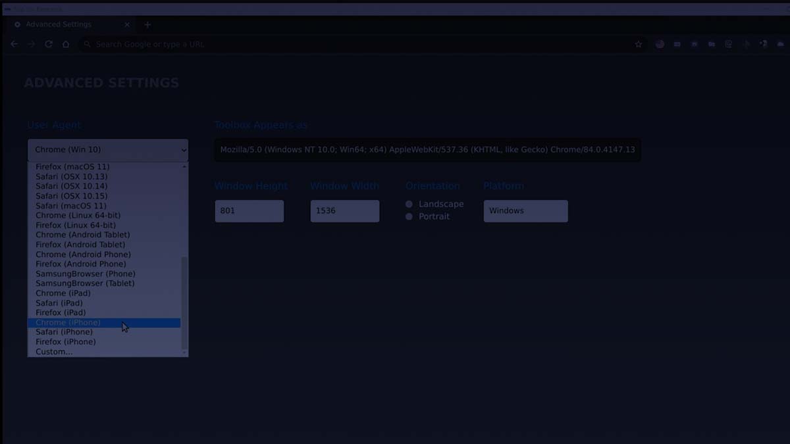
Task: Click the Platform field showing Windows
Action: 526,211
